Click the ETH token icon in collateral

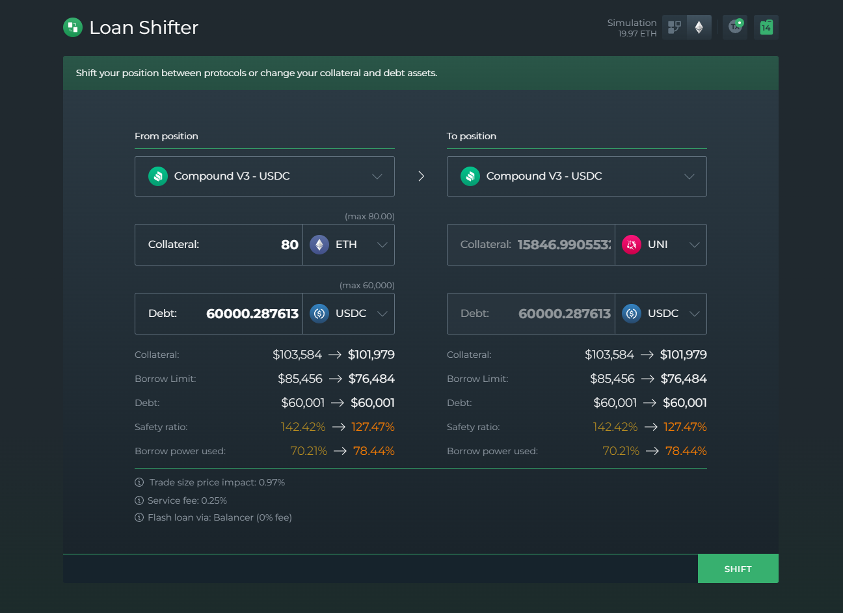319,245
